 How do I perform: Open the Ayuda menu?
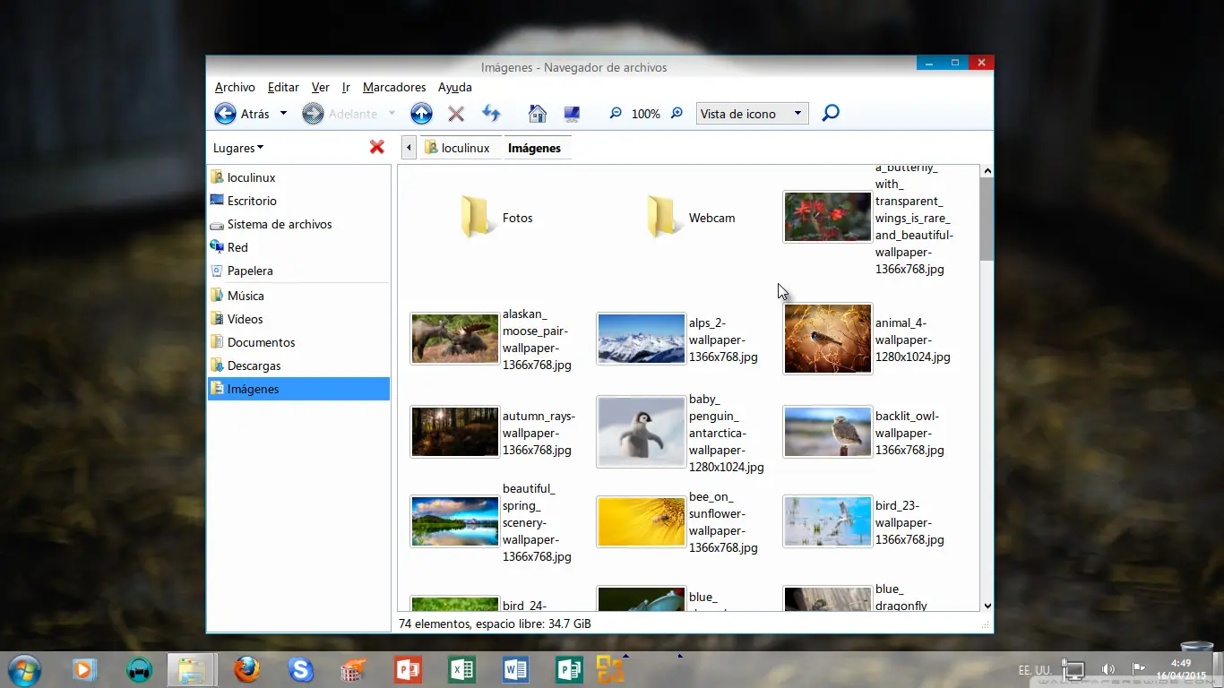[x=455, y=87]
